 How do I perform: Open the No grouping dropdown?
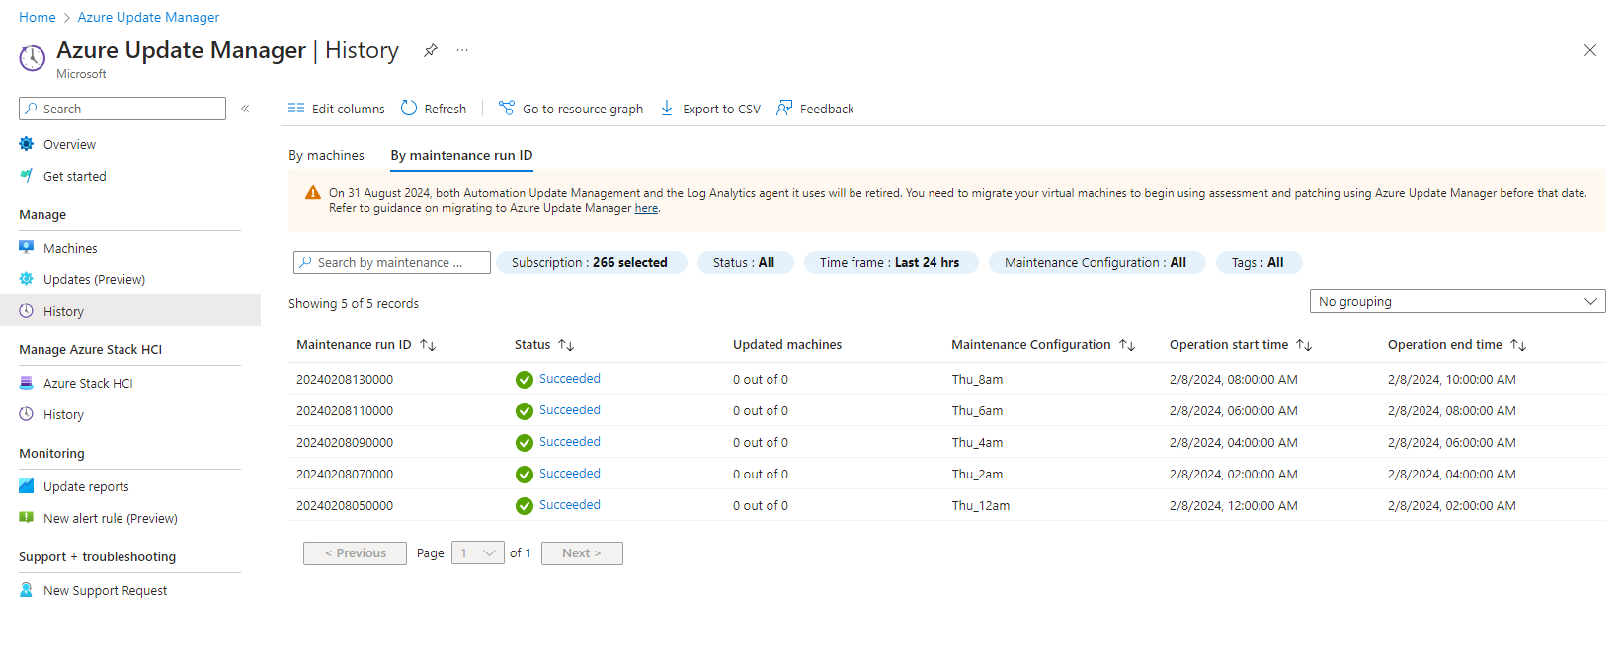coord(1457,301)
